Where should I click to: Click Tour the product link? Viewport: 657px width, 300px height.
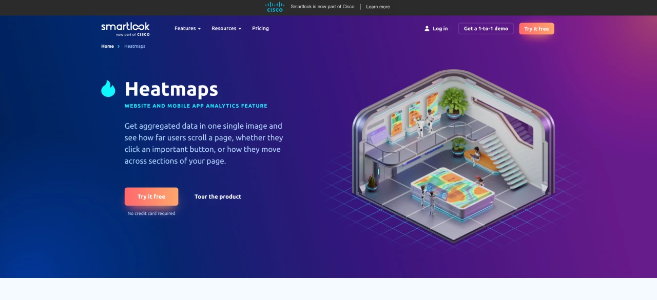tap(218, 197)
